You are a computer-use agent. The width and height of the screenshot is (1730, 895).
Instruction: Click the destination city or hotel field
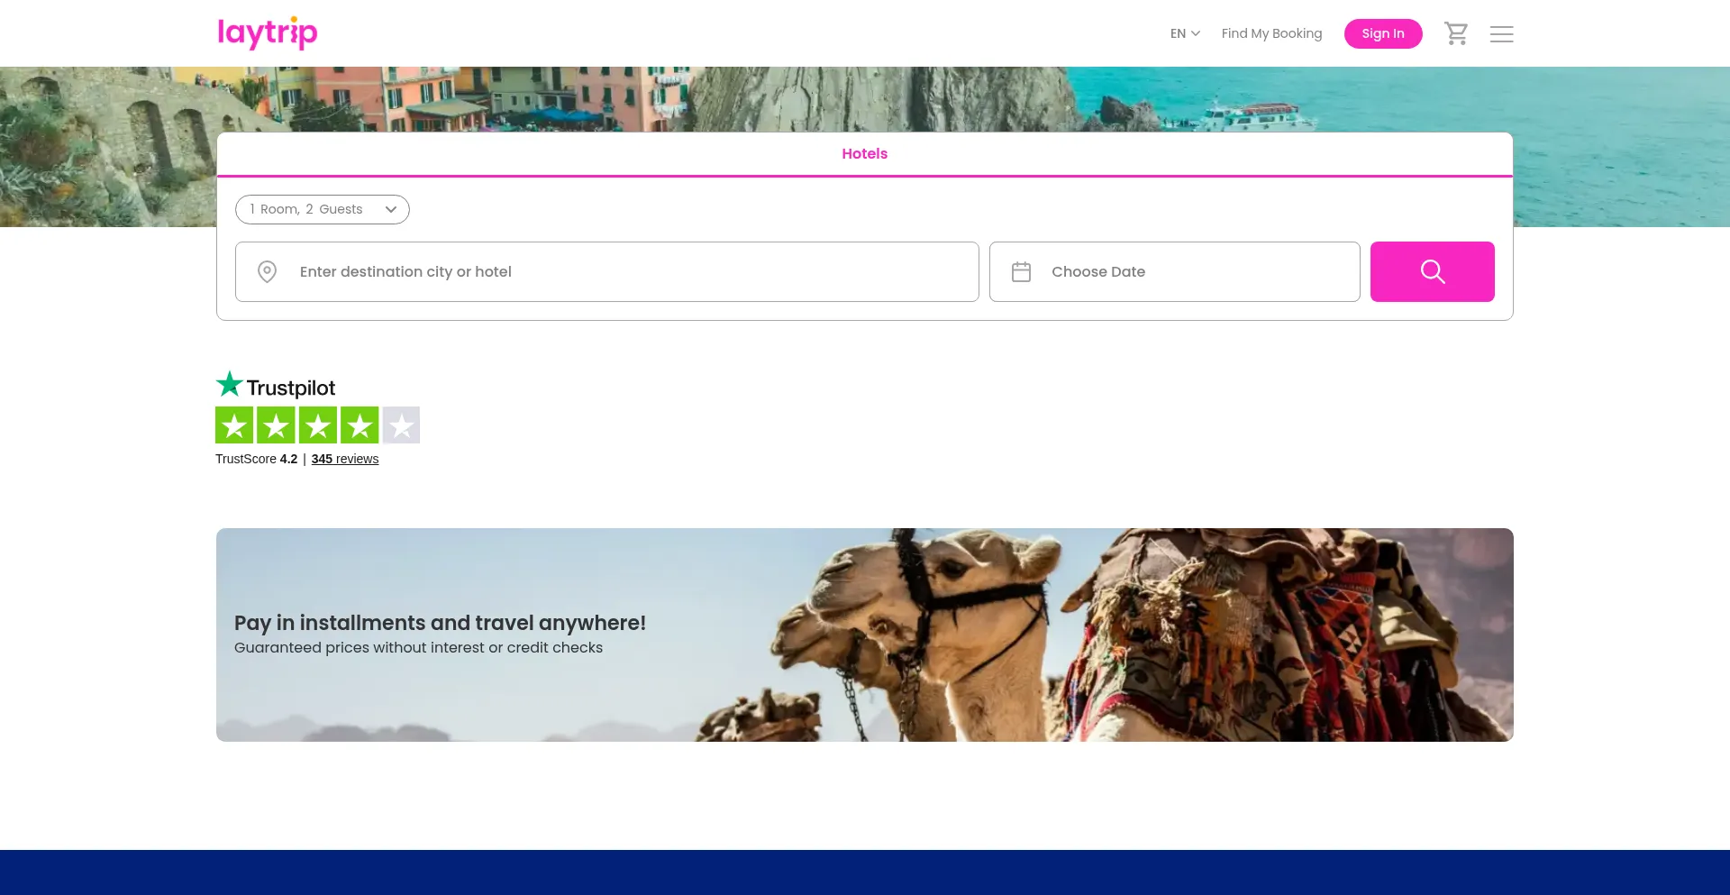click(606, 271)
